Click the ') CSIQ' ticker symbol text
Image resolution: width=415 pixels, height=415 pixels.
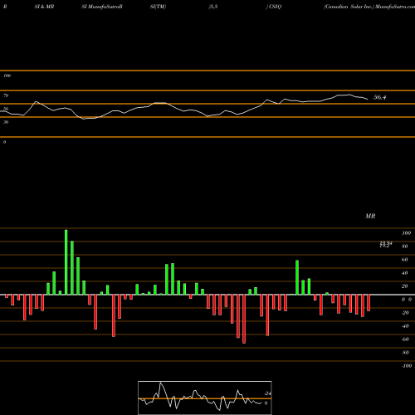click(274, 7)
